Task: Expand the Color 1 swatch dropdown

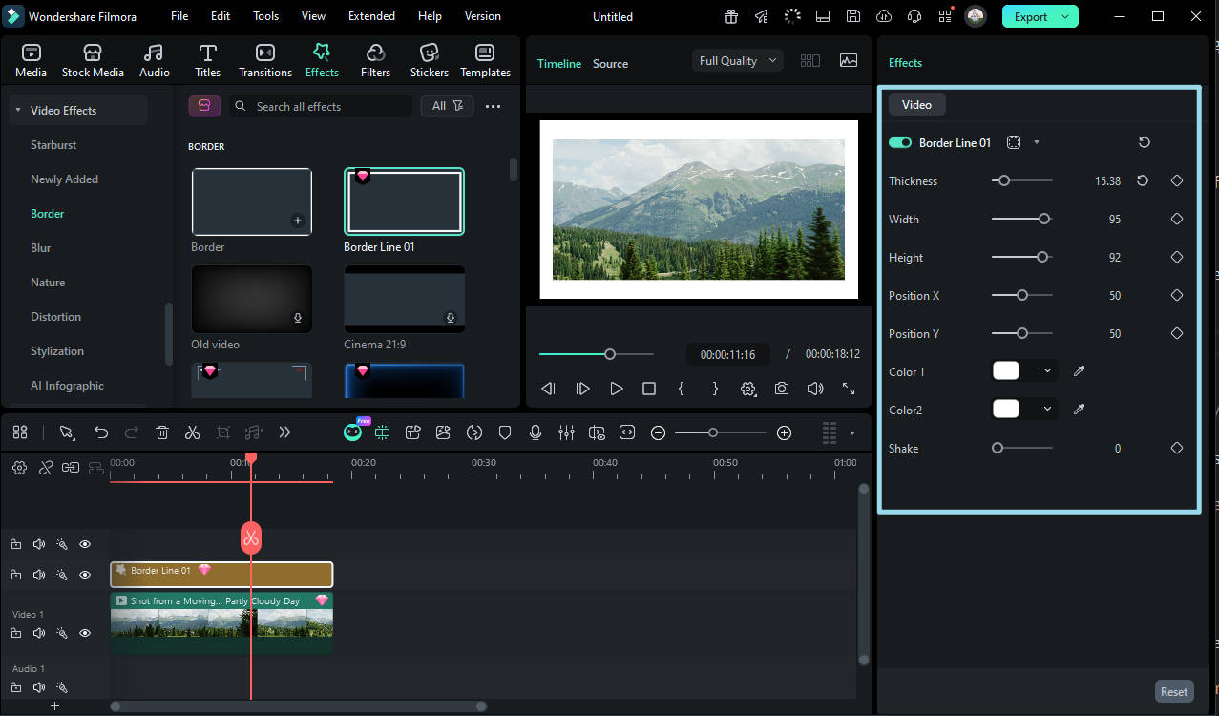Action: [1046, 371]
